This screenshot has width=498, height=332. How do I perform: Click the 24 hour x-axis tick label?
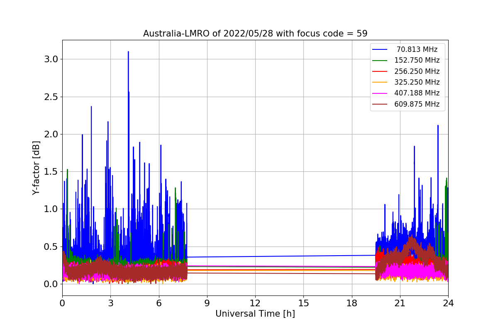click(448, 303)
